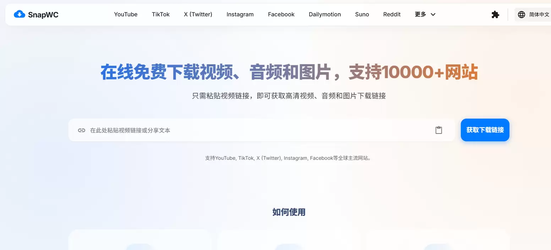Open the Reddit nav link
551x250 pixels.
(392, 15)
